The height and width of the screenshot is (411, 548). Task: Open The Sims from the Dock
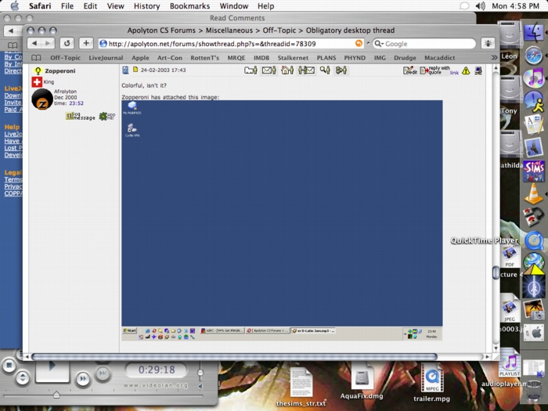534,169
